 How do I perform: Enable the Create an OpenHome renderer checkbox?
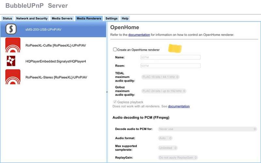point(115,50)
